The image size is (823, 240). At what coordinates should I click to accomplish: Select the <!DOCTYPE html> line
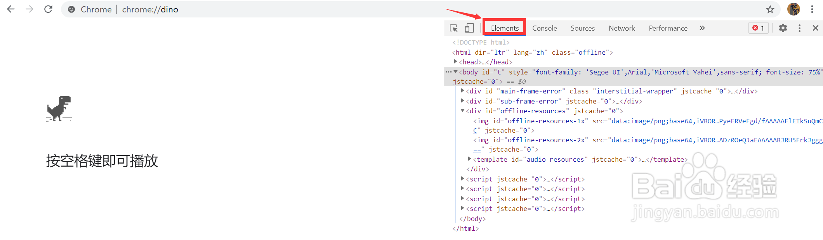click(481, 42)
